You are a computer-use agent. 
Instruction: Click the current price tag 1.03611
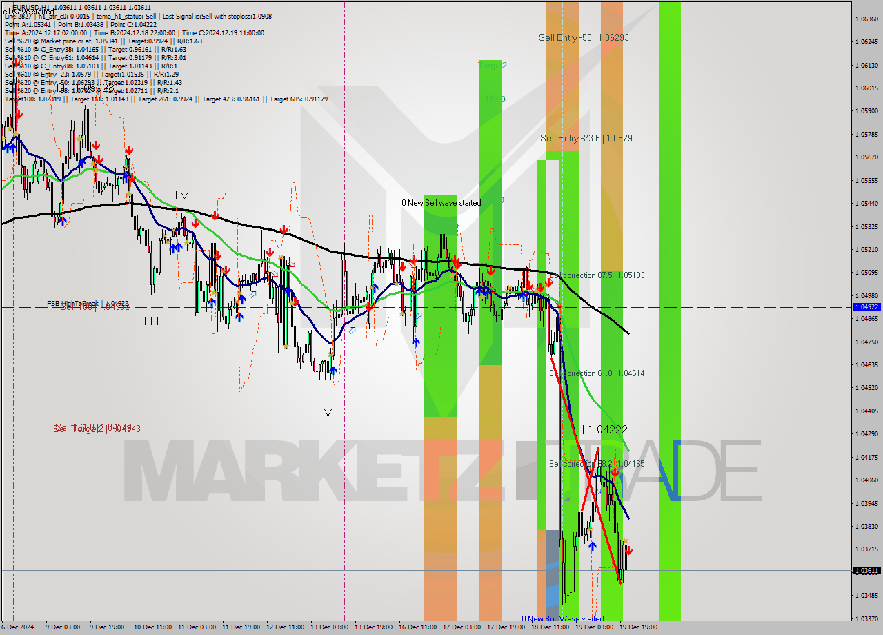pos(866,571)
